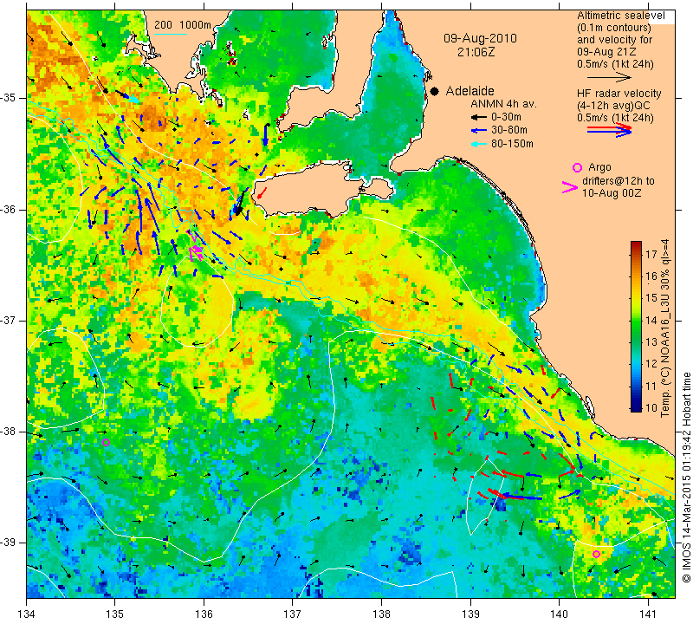
Task: Click the time stamp 21:06Z
Action: coord(476,52)
